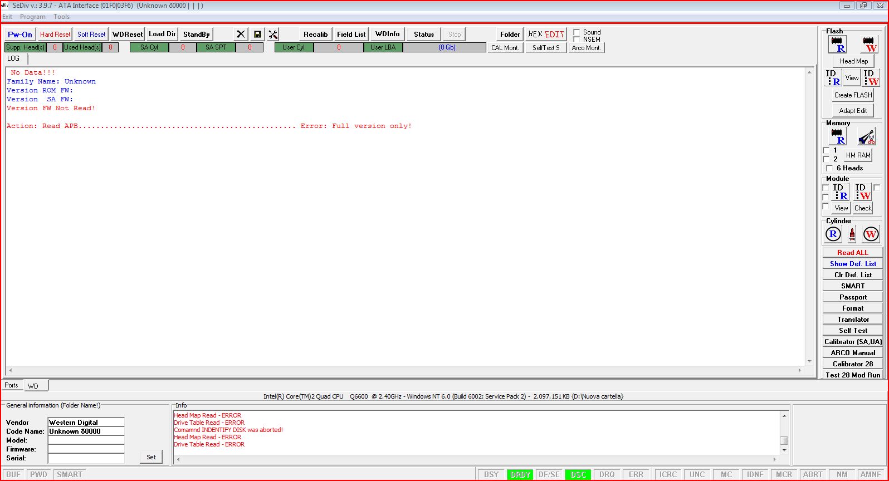Click the Status button
Image resolution: width=889 pixels, height=481 pixels.
coord(424,35)
